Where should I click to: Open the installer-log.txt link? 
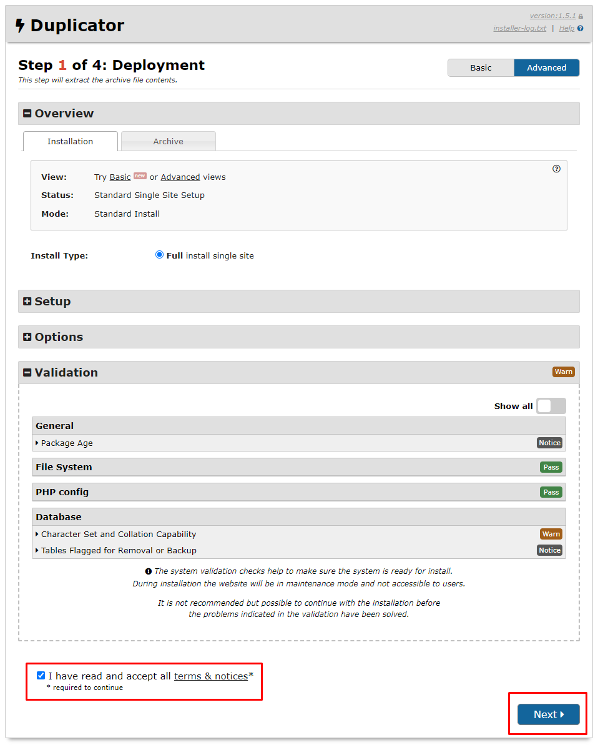[x=520, y=29]
